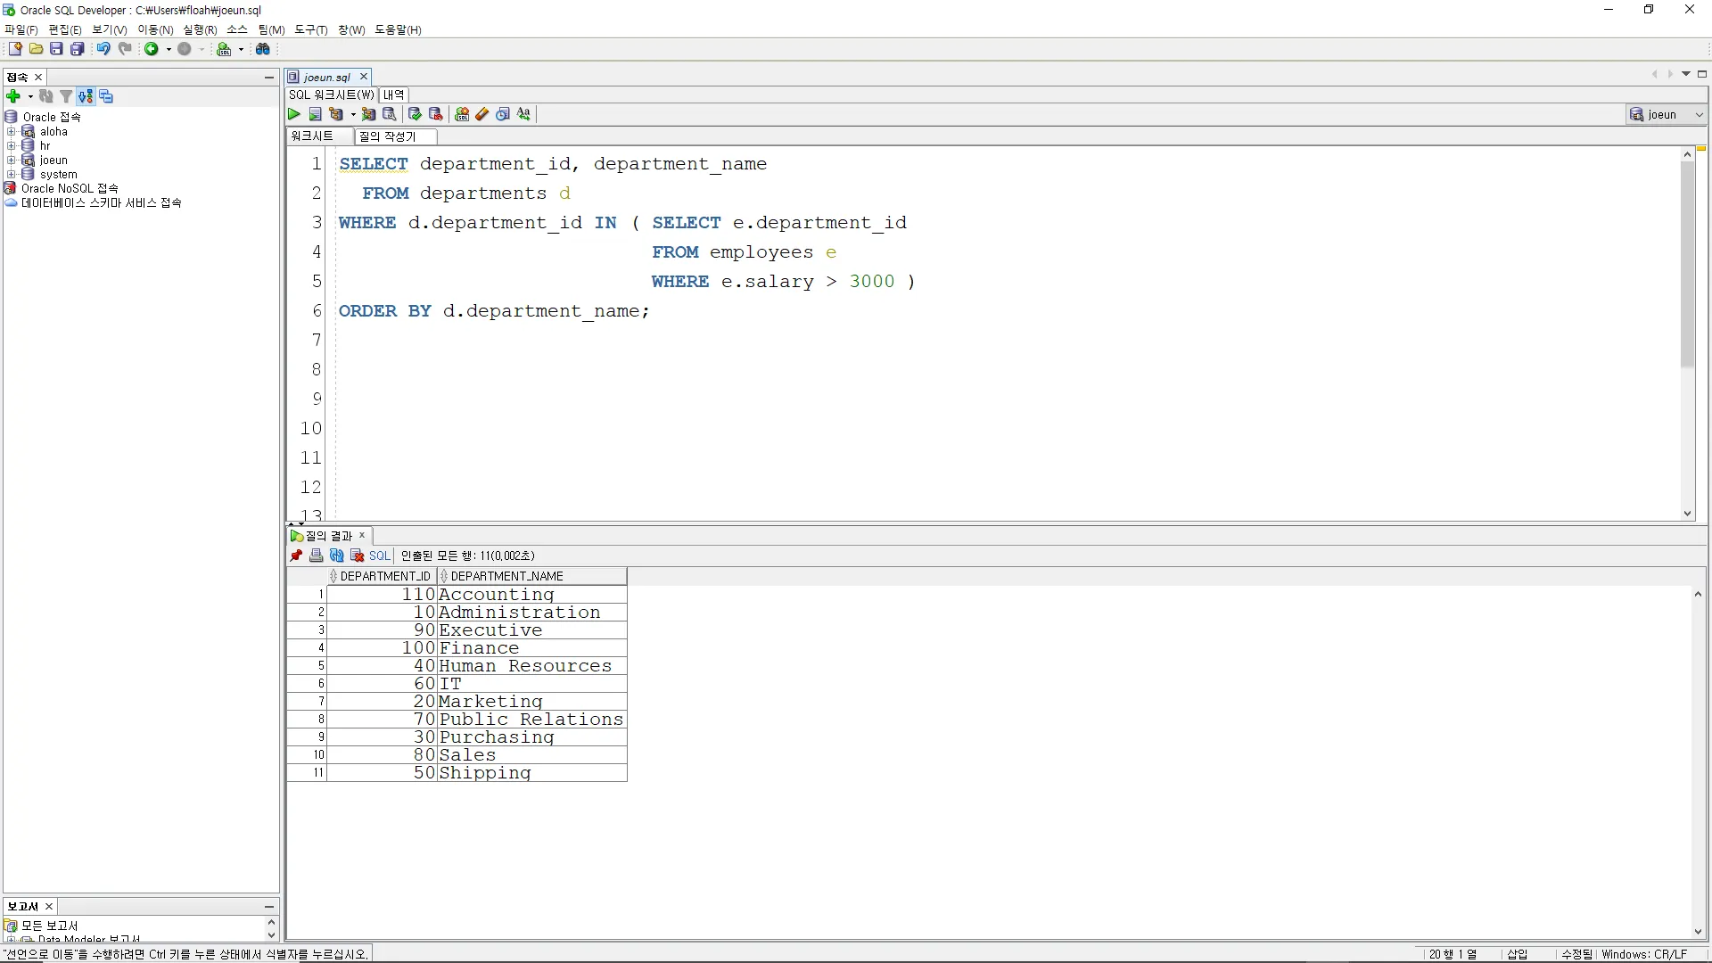Click the DEPARTMENT_NAME column header
Screen dimensions: 1712x963
point(506,576)
